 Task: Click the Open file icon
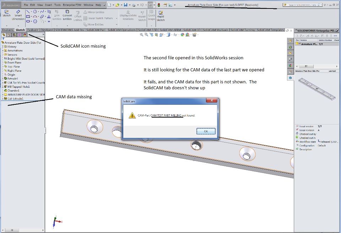click(118, 5)
